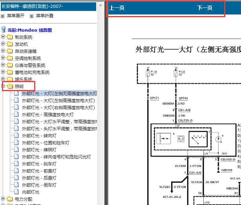Click the G3D134 ground label
241x205 pixels.
[x=227, y=170]
